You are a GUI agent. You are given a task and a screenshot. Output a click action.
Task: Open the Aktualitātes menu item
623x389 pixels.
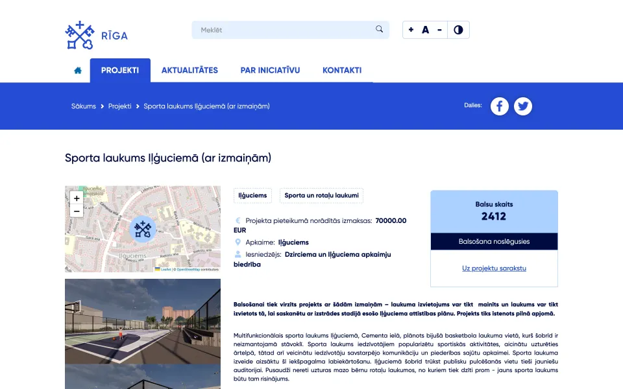[x=189, y=70]
